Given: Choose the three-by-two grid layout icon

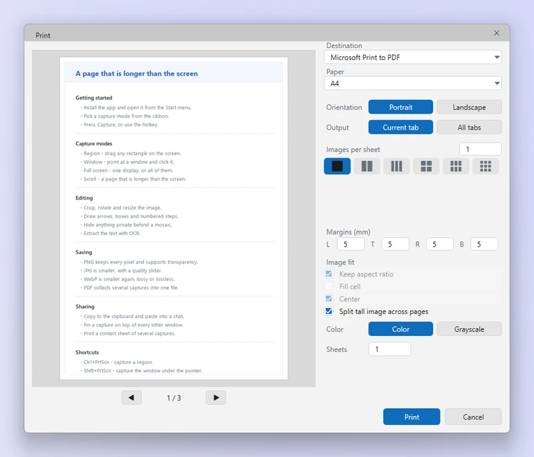Looking at the screenshot, I should click(x=456, y=166).
